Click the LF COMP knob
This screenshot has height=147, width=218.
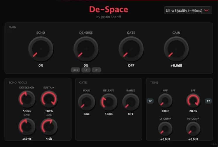click(165, 129)
